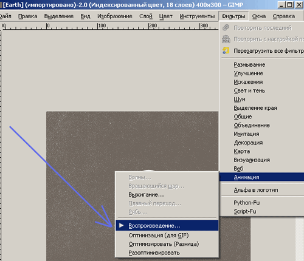Choose Оптимизация (для GIF)
The width and height of the screenshot is (304, 261).
[167, 236]
